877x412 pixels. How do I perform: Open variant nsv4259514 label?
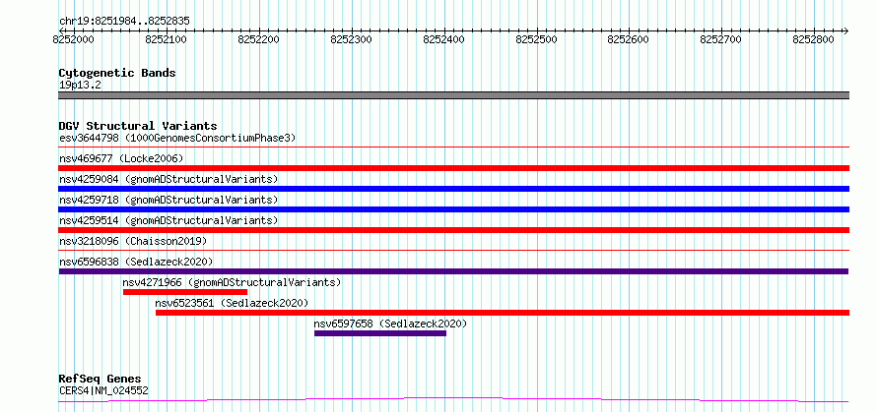pos(169,220)
